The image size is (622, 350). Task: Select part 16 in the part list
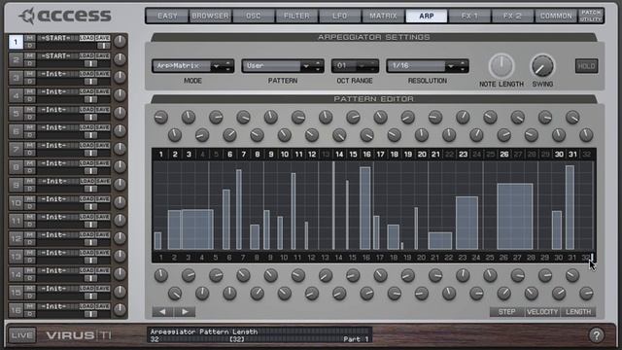[x=16, y=310]
